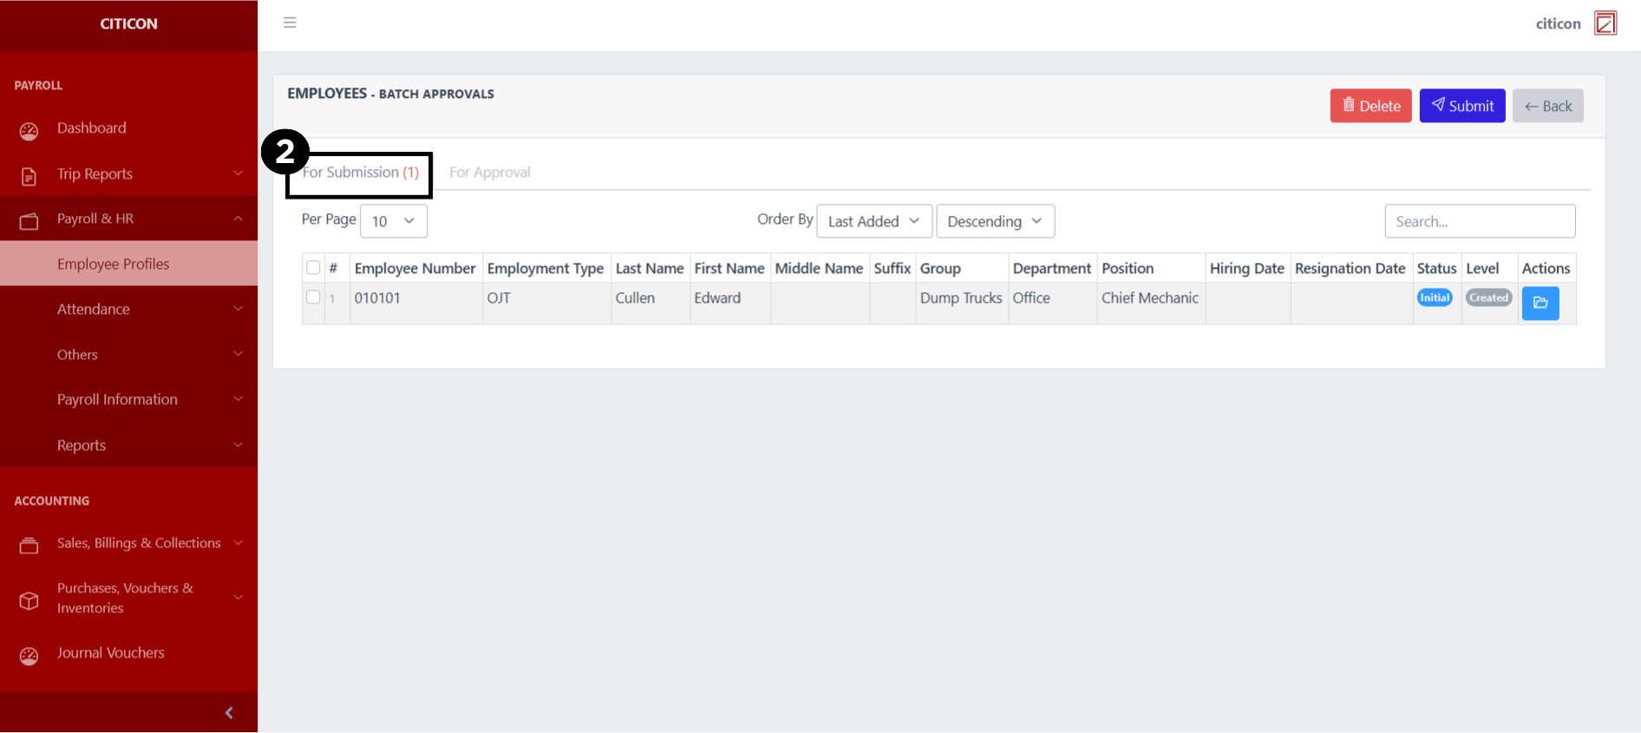Image resolution: width=1641 pixels, height=733 pixels.
Task: Click the citicon user avatar icon
Action: (x=1605, y=23)
